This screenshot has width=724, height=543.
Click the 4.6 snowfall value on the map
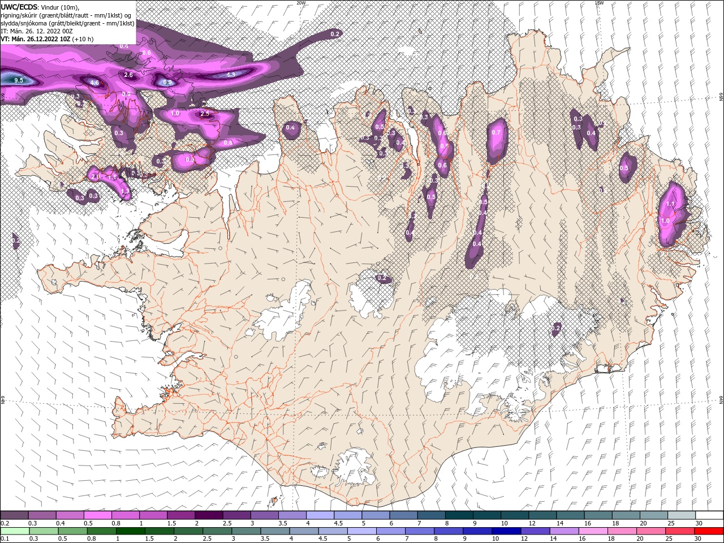coord(94,83)
